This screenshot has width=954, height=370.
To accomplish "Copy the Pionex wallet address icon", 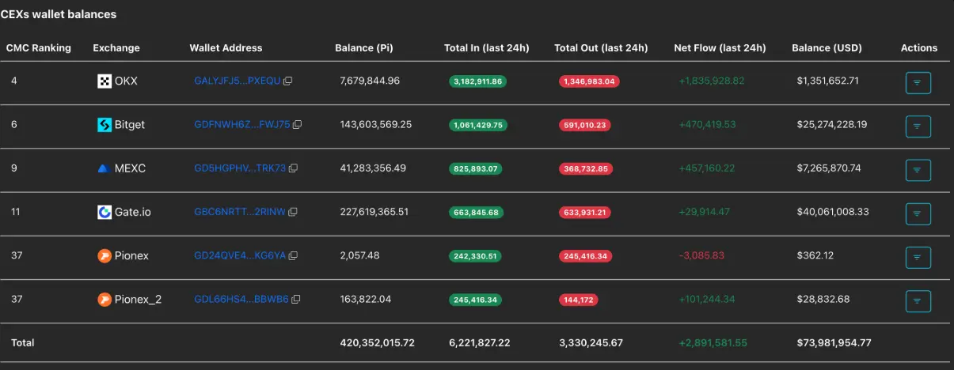I will click(293, 256).
